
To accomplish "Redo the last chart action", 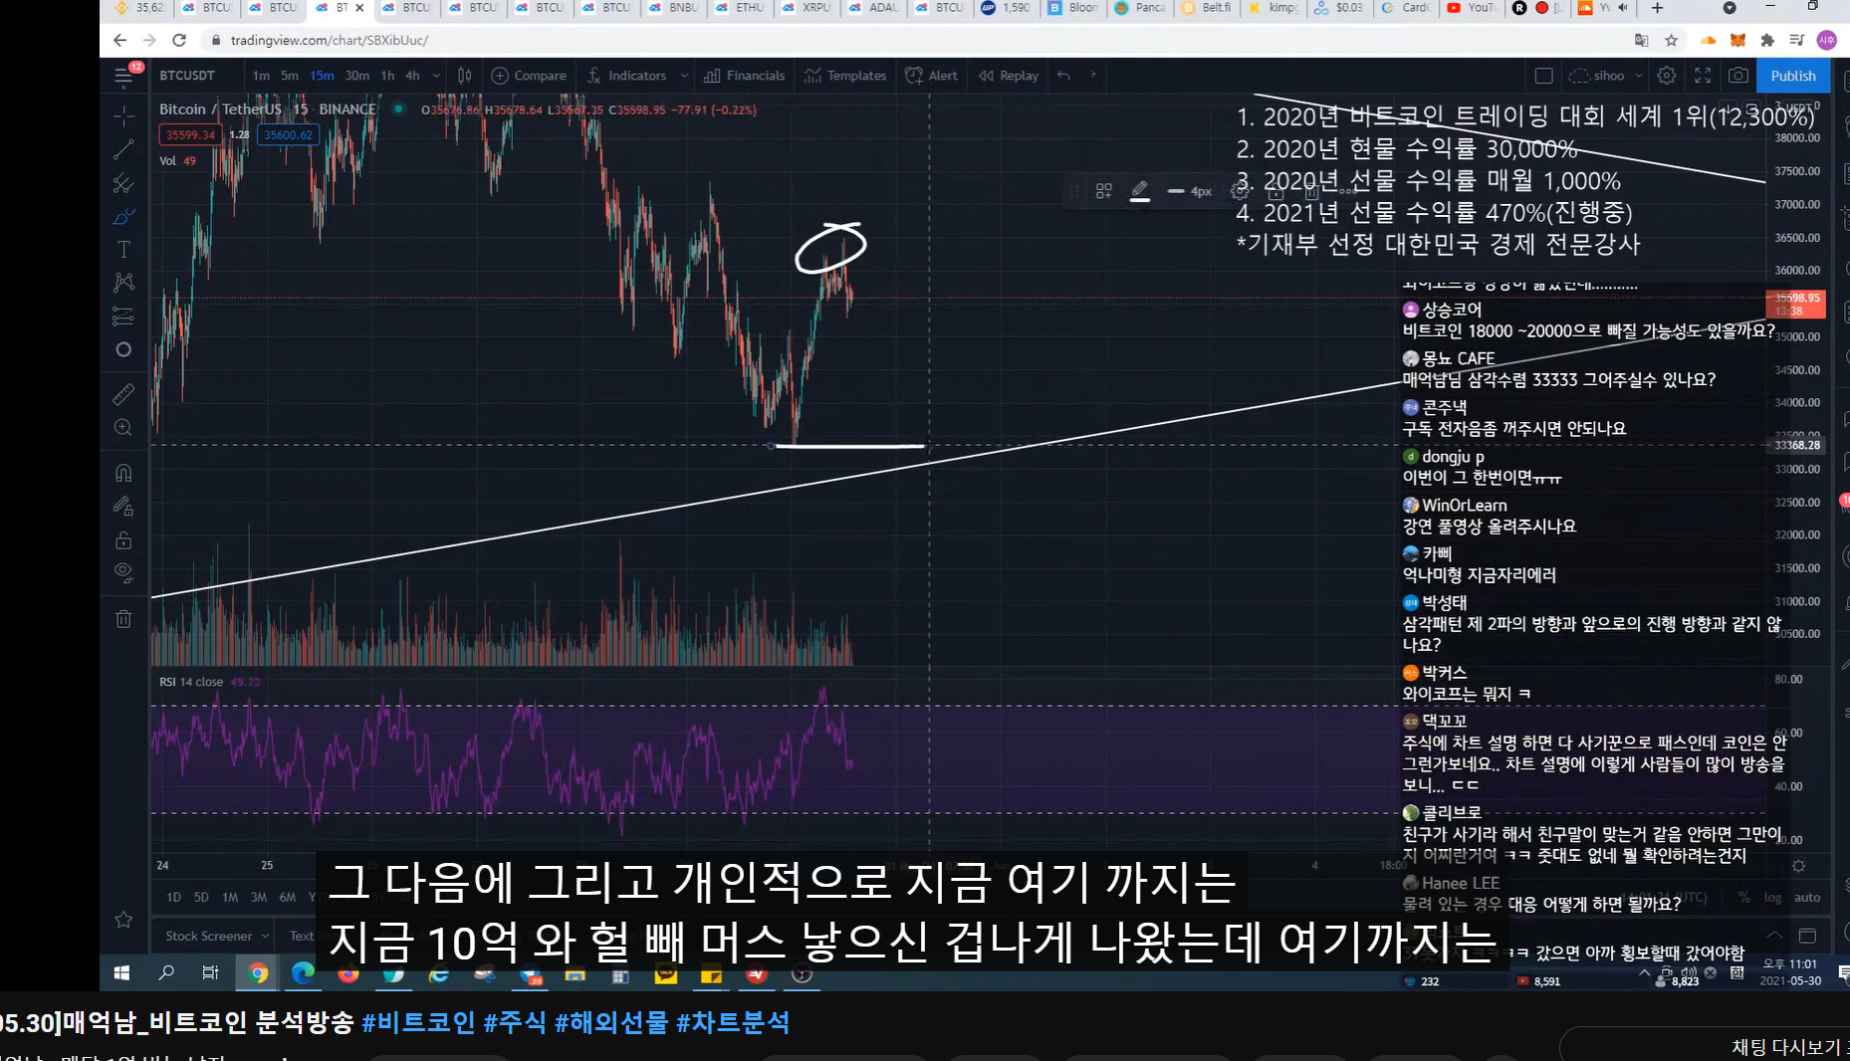I will [1093, 76].
